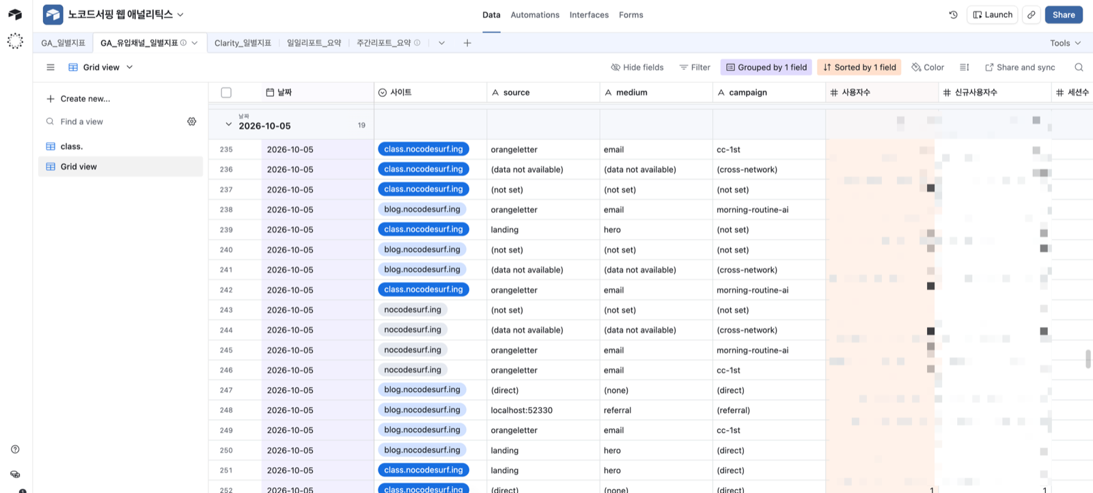Open the Tools dropdown menu
Viewport: 1093px width, 493px height.
1065,43
